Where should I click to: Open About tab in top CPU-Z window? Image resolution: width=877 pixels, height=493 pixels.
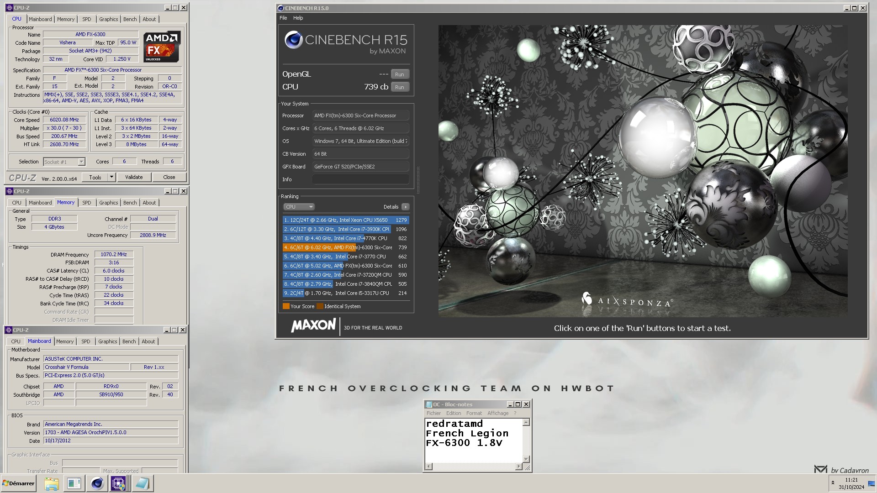[x=149, y=19]
